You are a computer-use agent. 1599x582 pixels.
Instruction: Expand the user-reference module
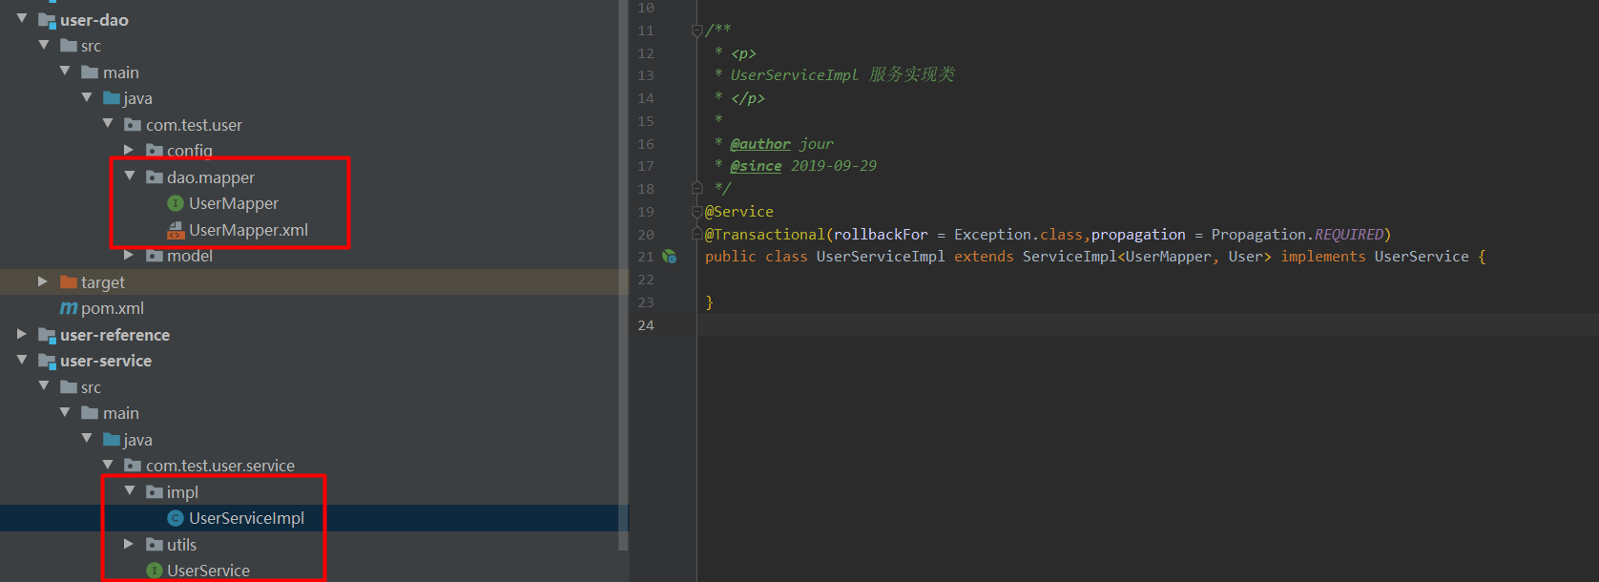click(22, 334)
